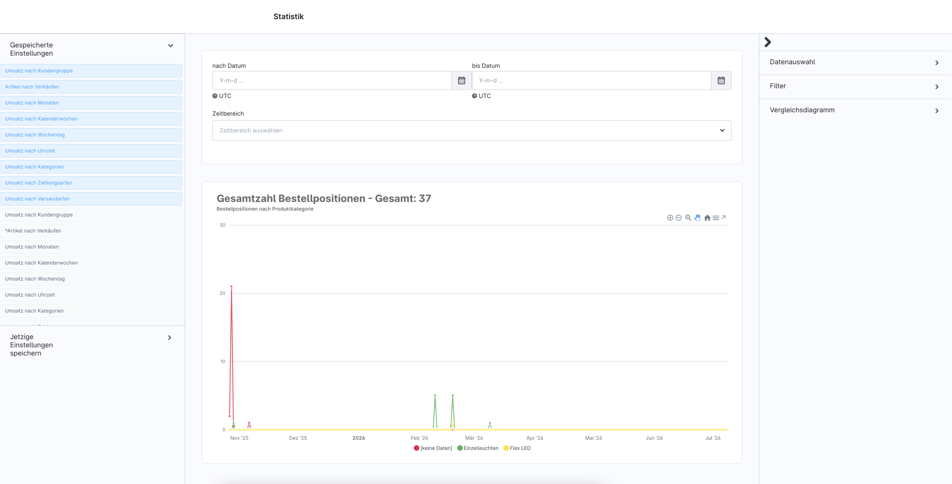Toggle the panning hand tool on chart
The width and height of the screenshot is (952, 484).
click(x=698, y=218)
